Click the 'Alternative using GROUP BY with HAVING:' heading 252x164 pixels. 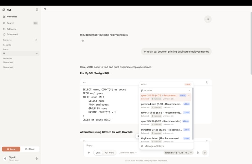pyautogui.click(x=107, y=132)
